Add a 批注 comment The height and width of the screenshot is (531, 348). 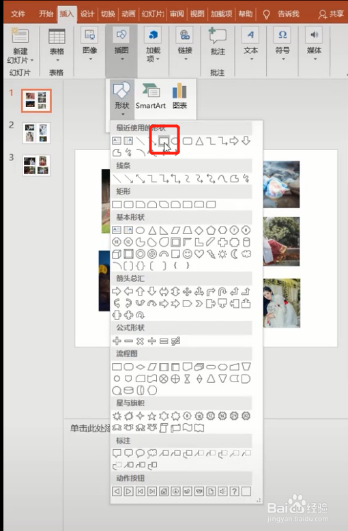pos(218,41)
